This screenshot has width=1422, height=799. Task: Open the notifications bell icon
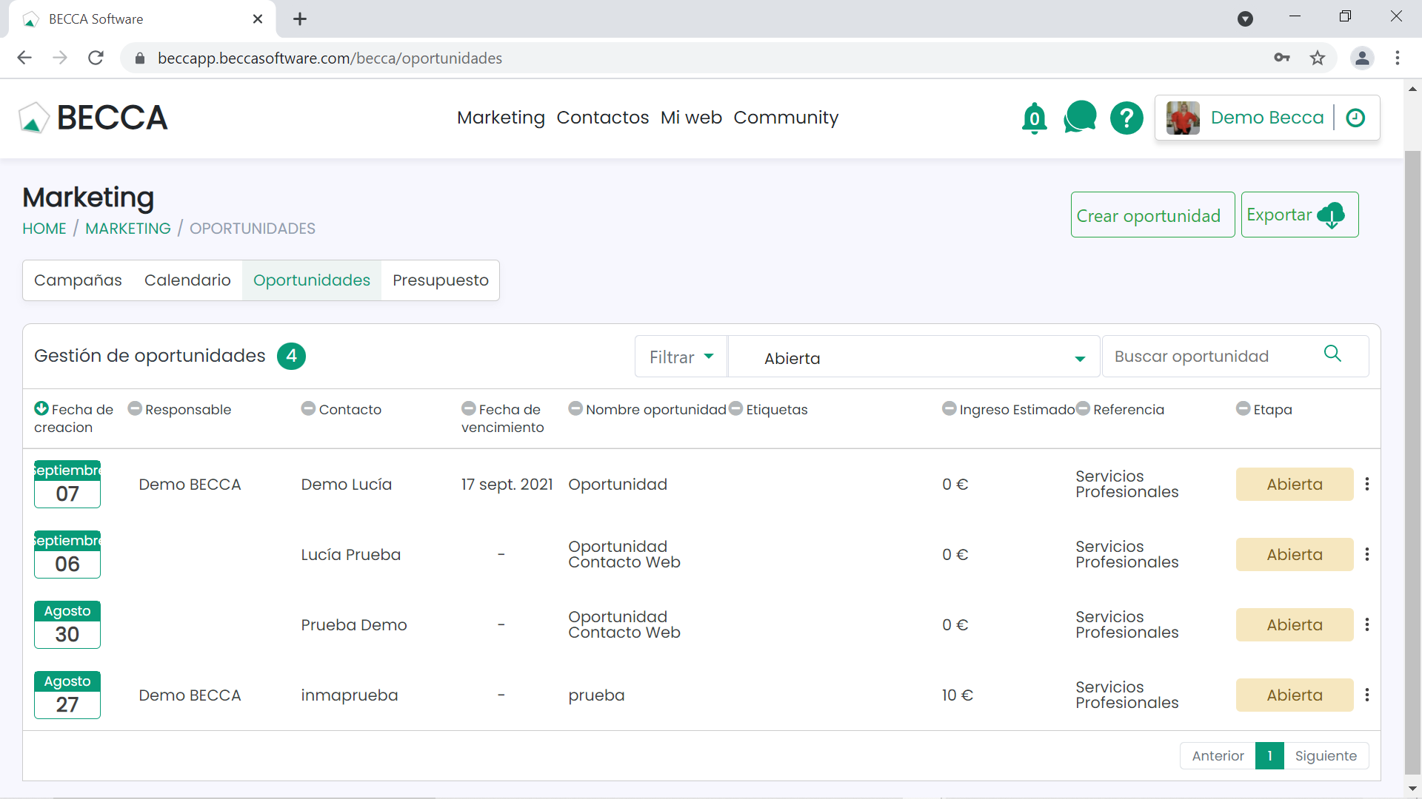point(1034,118)
